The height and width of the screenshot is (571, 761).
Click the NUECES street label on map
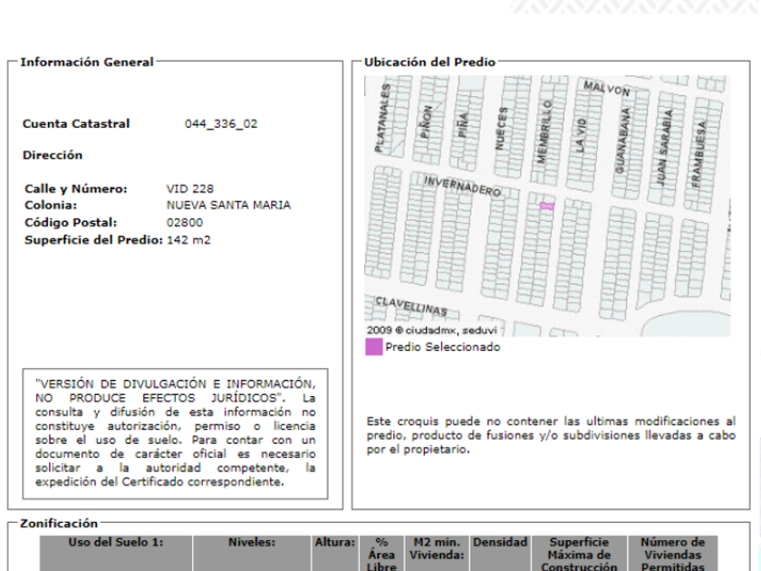501,128
